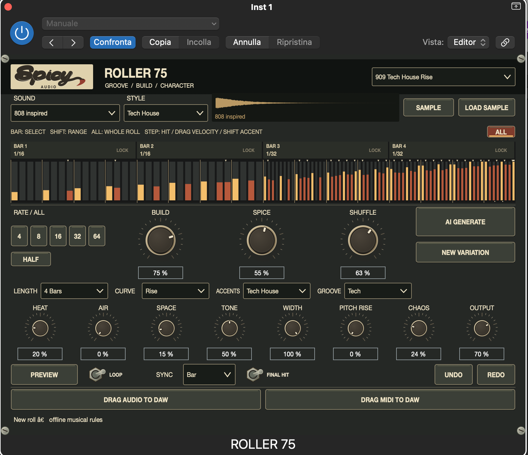Open the 909 Tech House Rise preset menu
The width and height of the screenshot is (528, 455).
pyautogui.click(x=443, y=77)
